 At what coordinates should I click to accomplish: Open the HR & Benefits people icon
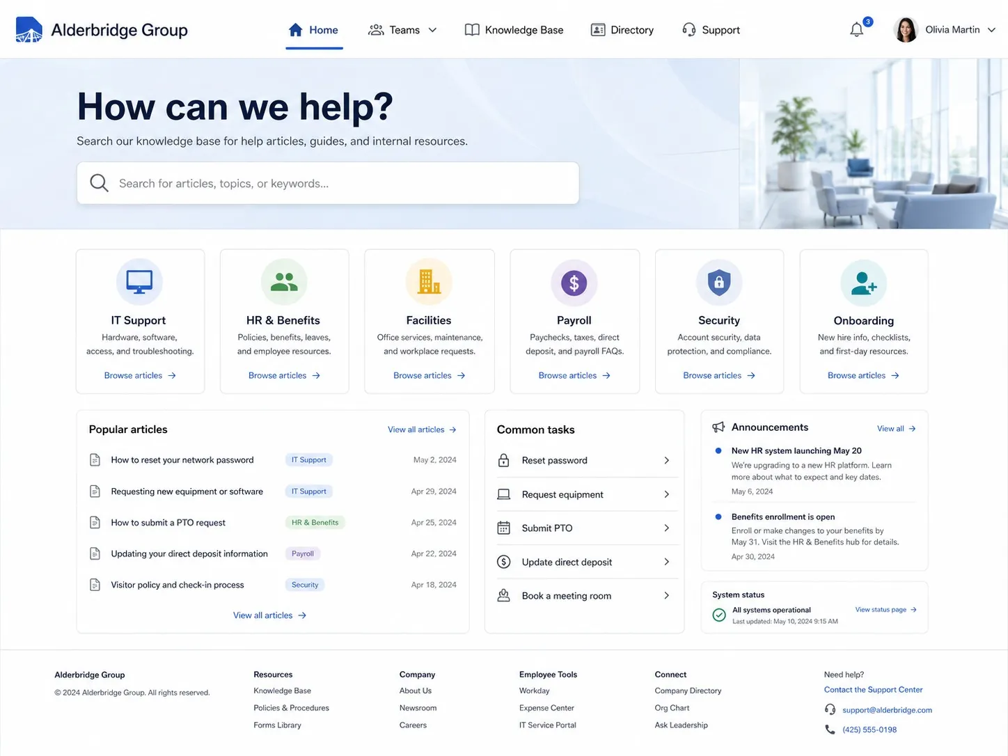click(284, 282)
